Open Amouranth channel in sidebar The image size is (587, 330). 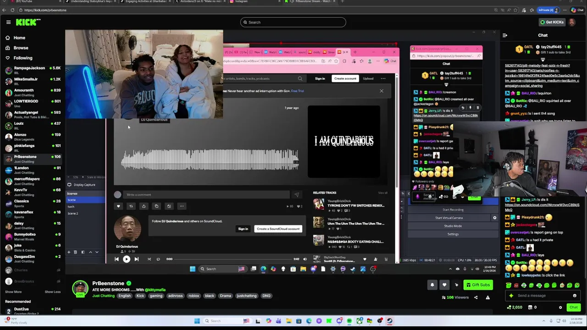pos(32,92)
